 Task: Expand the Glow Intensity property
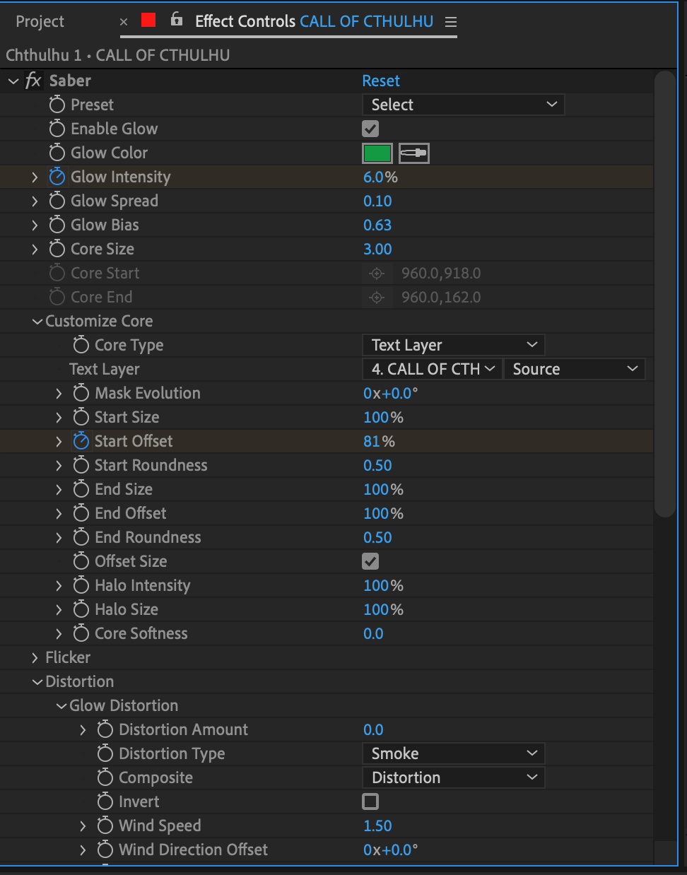(35, 177)
